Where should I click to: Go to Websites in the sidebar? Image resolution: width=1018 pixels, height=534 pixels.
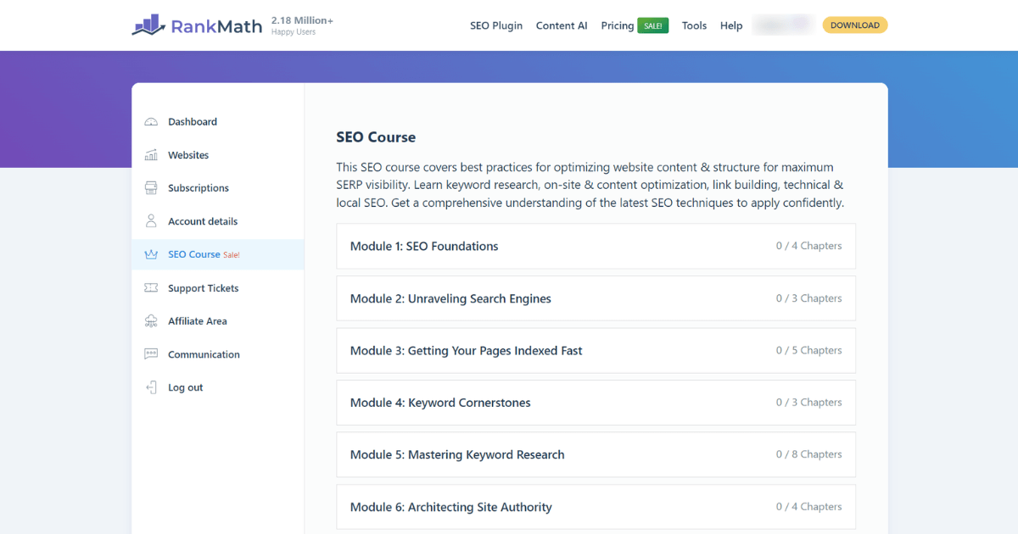coord(218,155)
